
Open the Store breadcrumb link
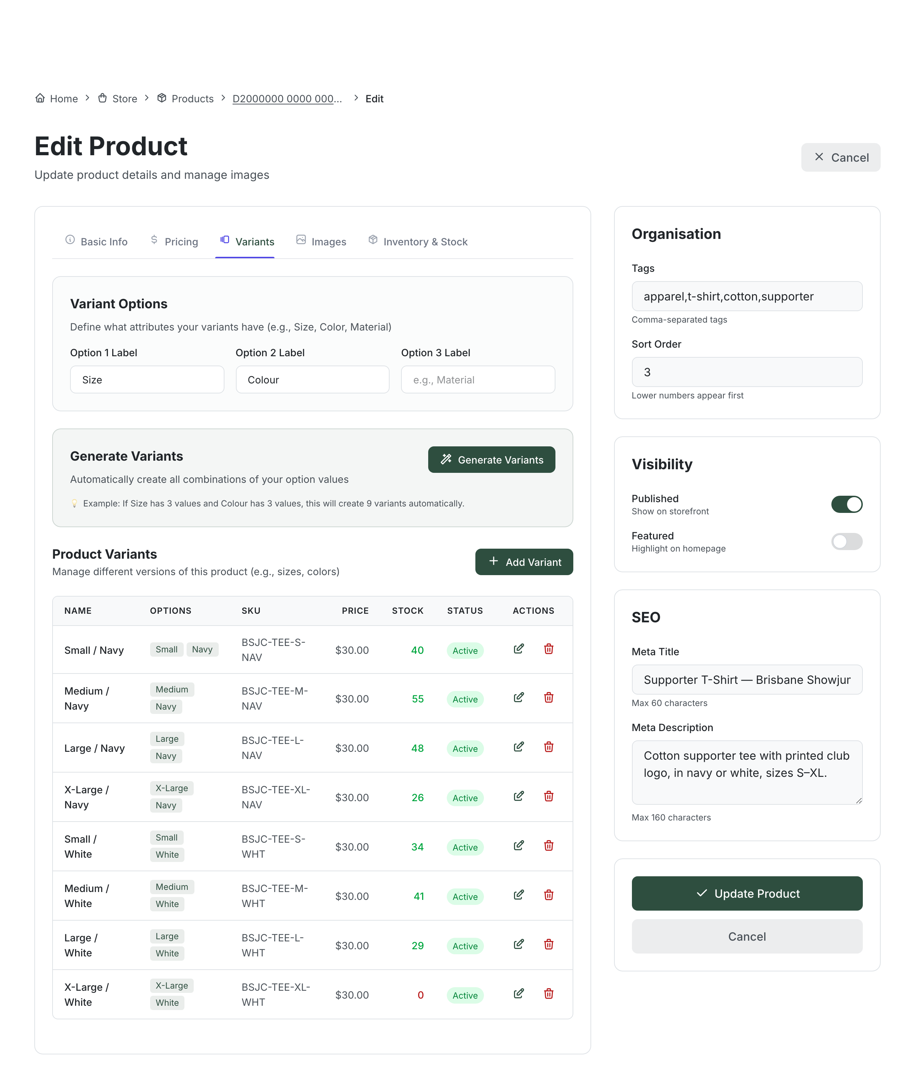coord(118,98)
